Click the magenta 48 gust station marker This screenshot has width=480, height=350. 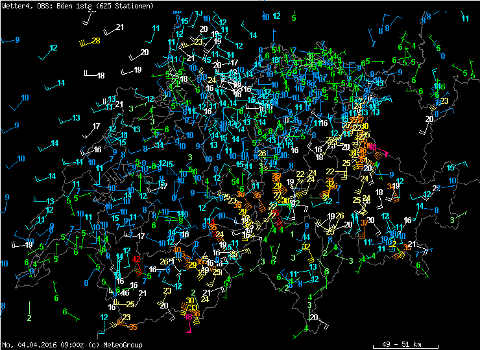click(188, 317)
